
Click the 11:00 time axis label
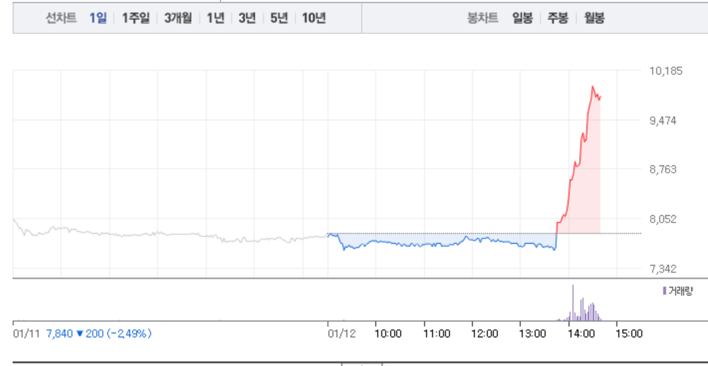pos(437,334)
